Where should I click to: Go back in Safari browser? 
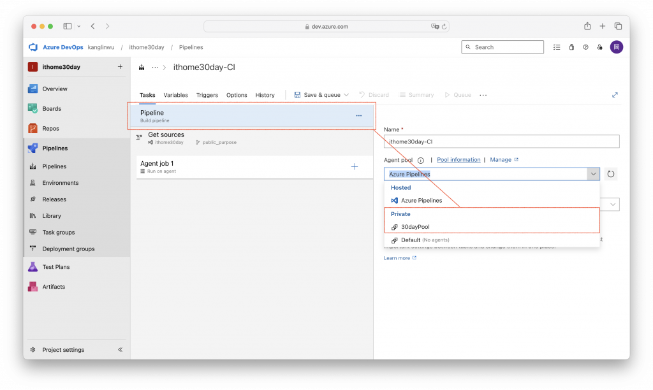(93, 26)
